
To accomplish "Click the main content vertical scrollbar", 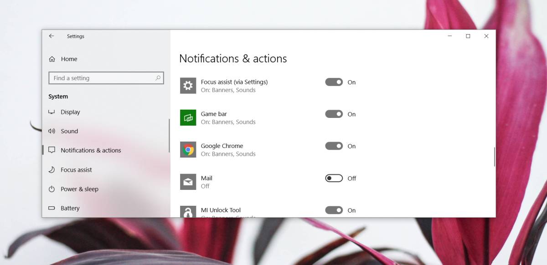I will (x=494, y=157).
